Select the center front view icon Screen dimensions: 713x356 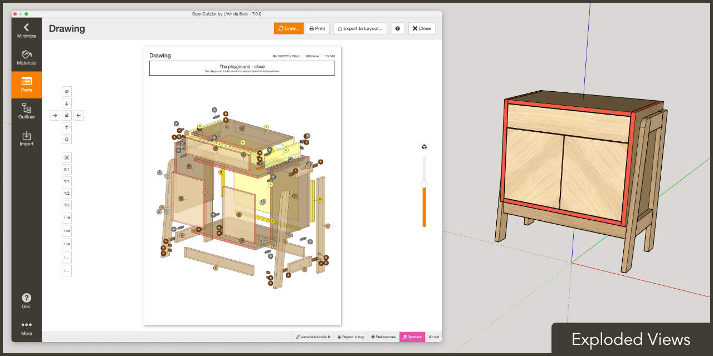click(67, 115)
